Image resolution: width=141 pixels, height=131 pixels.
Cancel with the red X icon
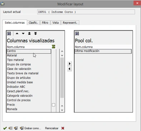[x=63, y=128]
